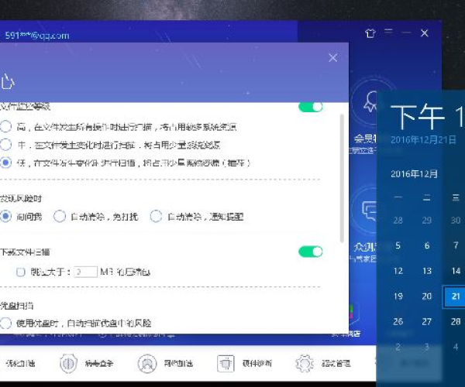This screenshot has height=387, width=465.
Task: Toggle the download file scan switch
Action: tap(311, 252)
